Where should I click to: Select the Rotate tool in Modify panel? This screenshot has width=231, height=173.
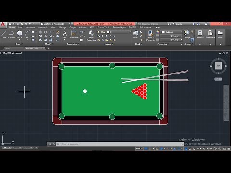46,32
